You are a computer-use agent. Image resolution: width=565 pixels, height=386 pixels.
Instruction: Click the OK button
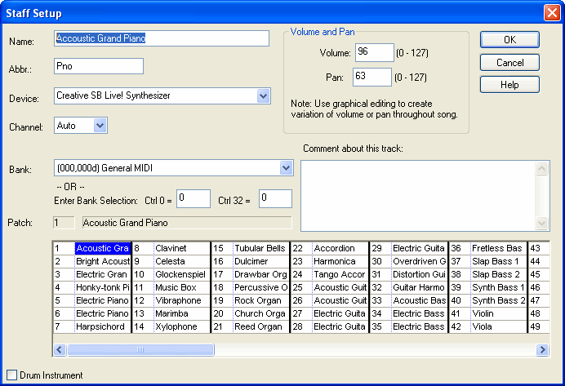[x=509, y=39]
